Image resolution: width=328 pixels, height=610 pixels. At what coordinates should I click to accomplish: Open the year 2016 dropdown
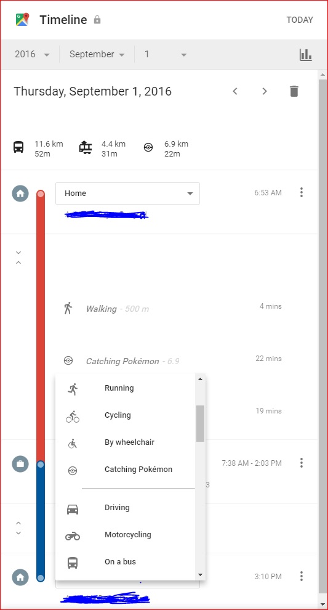32,54
